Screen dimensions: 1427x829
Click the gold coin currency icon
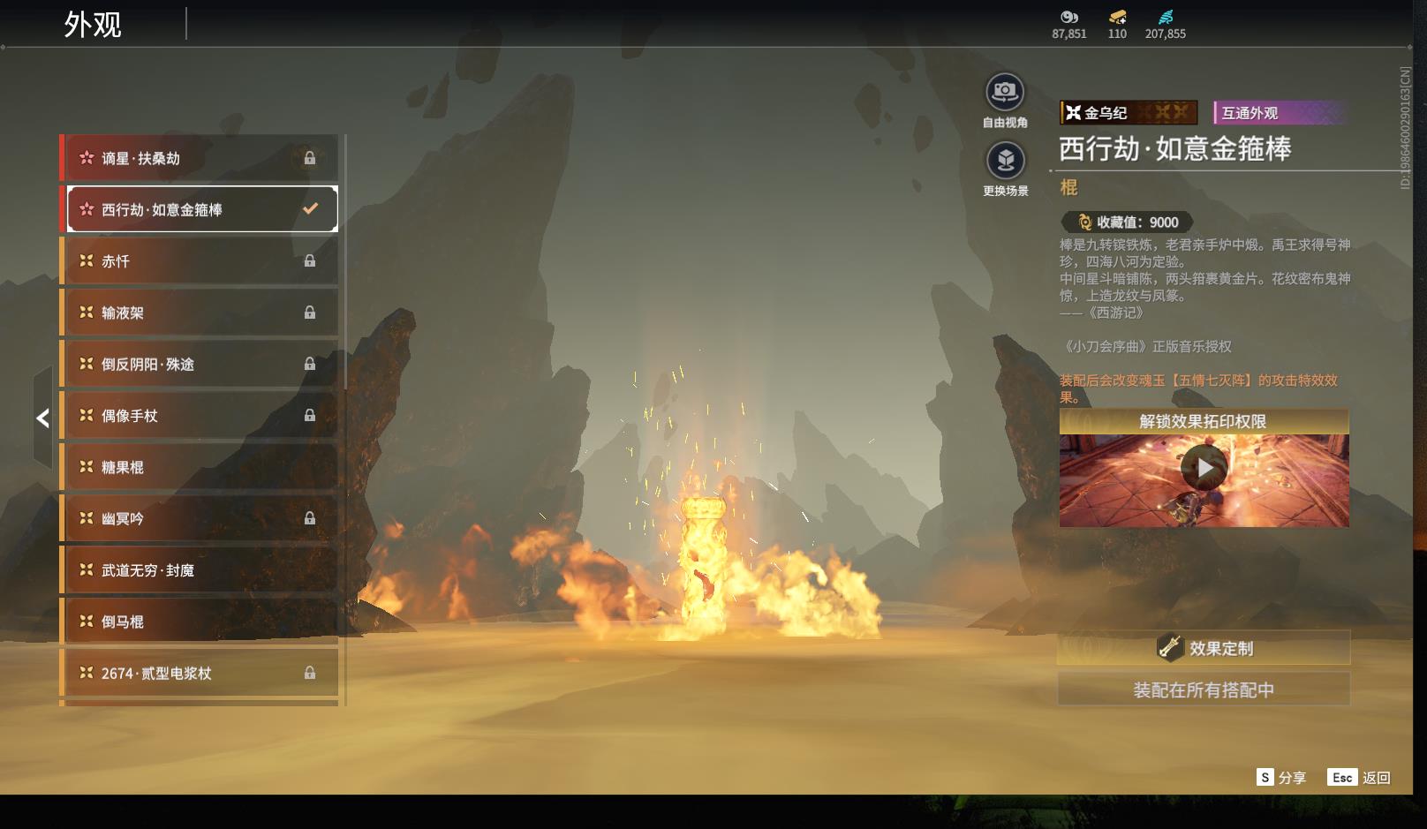tap(1068, 17)
